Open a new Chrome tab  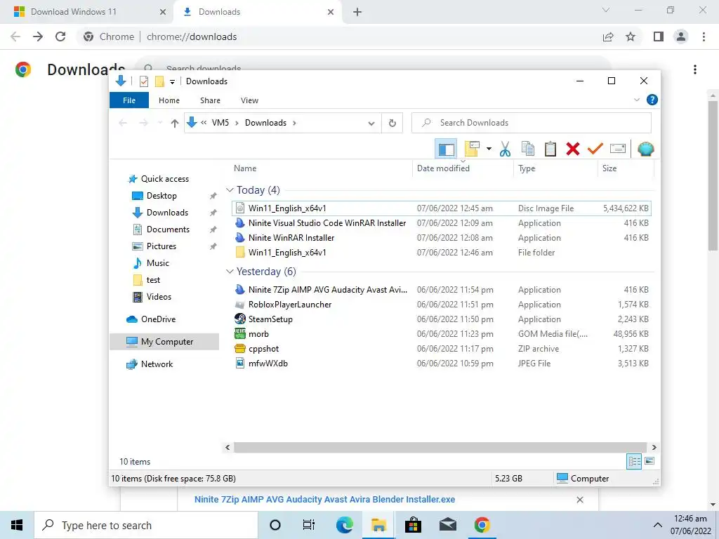click(357, 12)
